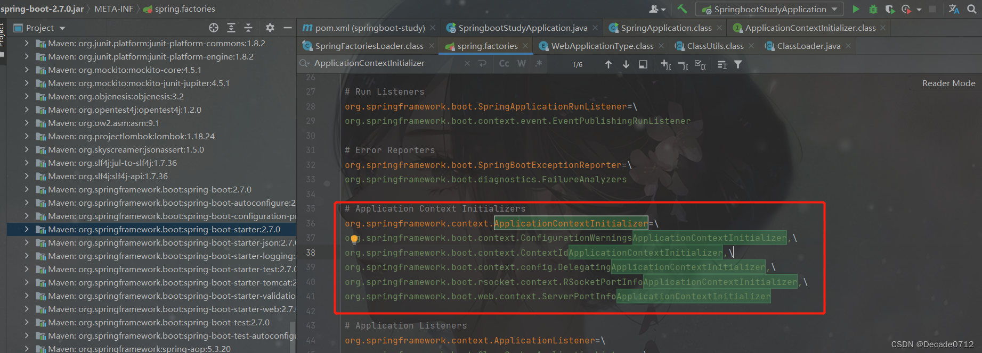Viewport: 982px width, 353px height.
Task: Select all search occurrences
Action: pos(700,65)
